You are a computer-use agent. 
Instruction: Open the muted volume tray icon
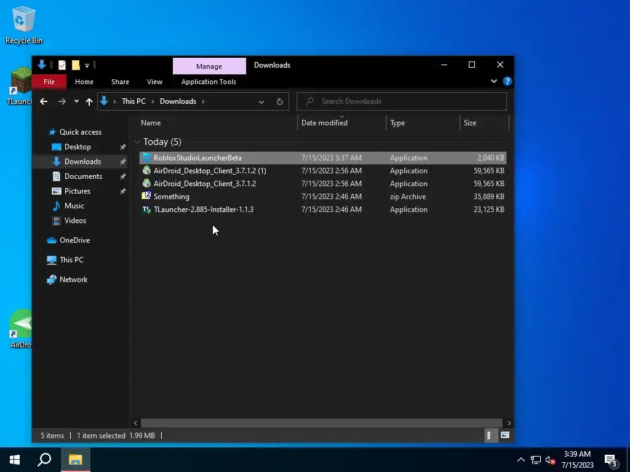[x=550, y=460]
